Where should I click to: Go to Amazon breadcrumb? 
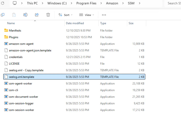click(x=112, y=3)
